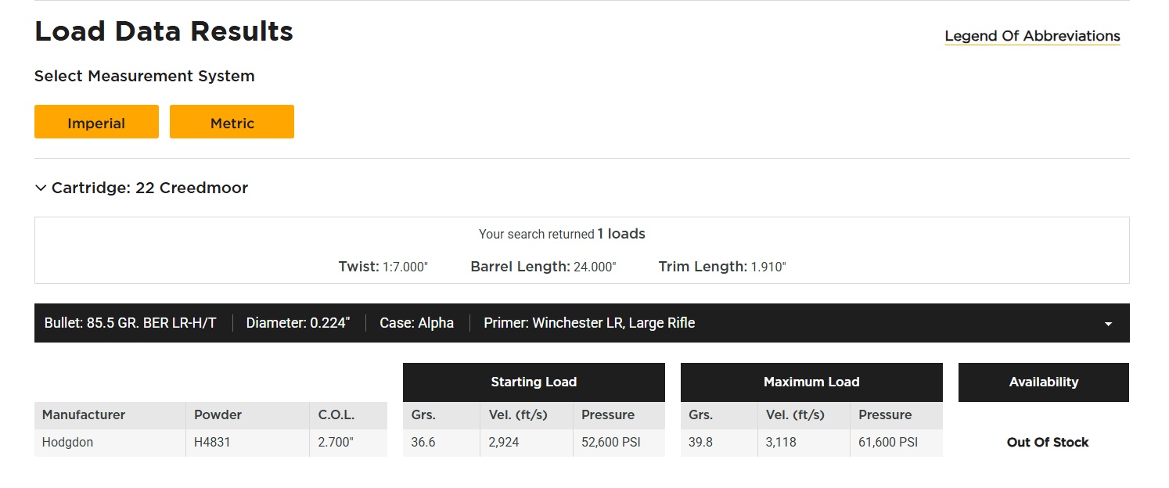Click the Load Data Results heading

(164, 31)
